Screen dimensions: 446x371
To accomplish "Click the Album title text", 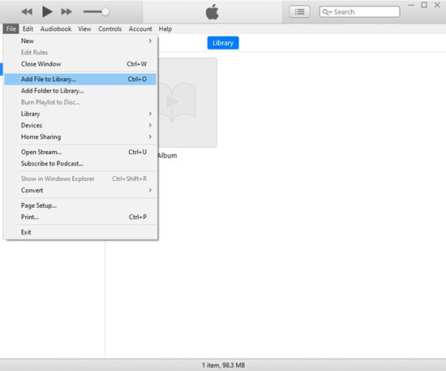I will pyautogui.click(x=167, y=155).
